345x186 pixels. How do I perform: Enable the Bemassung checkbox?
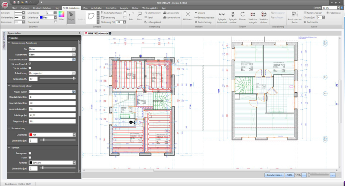click(x=125, y=17)
